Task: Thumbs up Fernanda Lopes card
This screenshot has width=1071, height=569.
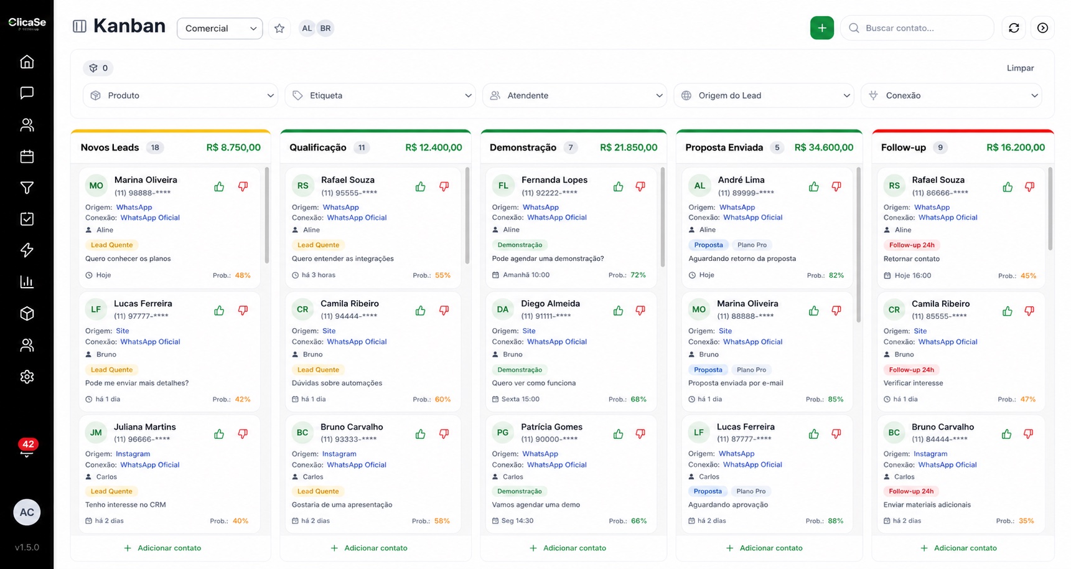Action: tap(618, 187)
